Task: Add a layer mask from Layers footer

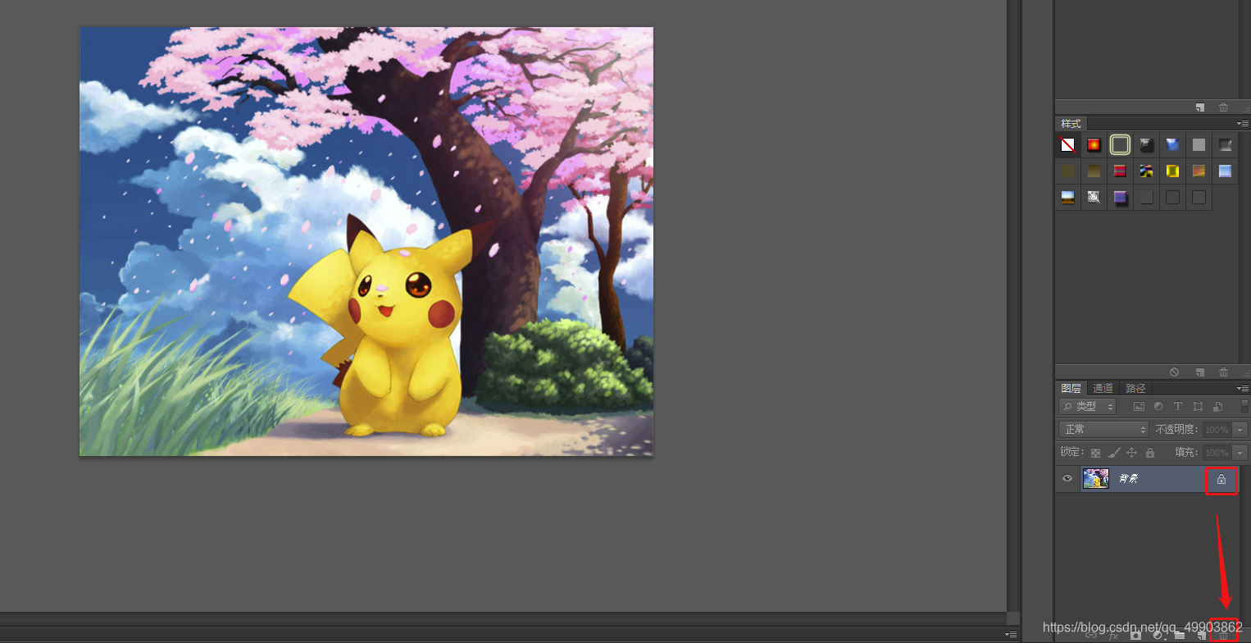Action: click(1135, 635)
